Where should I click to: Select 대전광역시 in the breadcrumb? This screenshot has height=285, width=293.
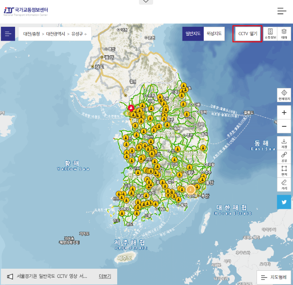pos(56,34)
